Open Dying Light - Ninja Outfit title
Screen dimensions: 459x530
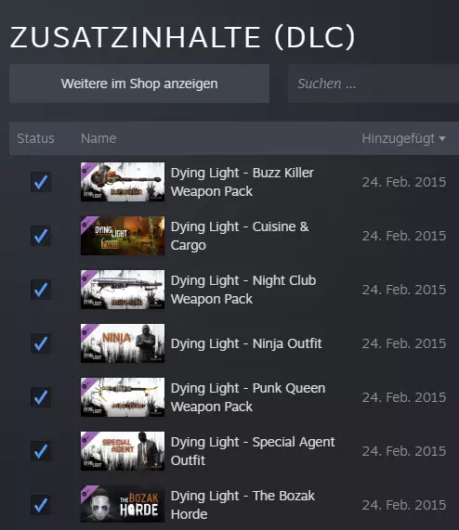(246, 343)
